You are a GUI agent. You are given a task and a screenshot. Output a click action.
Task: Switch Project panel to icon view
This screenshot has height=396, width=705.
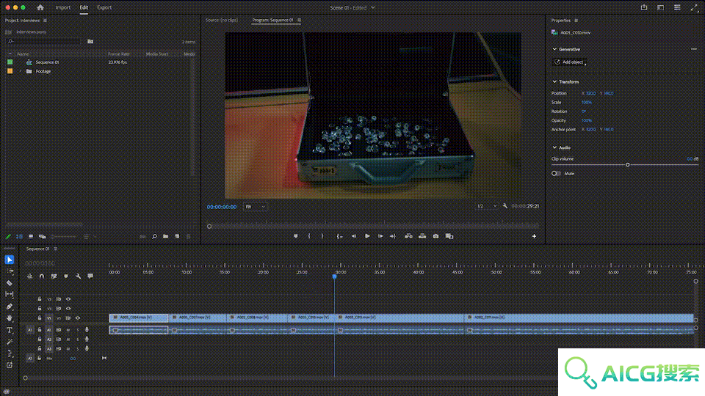click(x=31, y=236)
